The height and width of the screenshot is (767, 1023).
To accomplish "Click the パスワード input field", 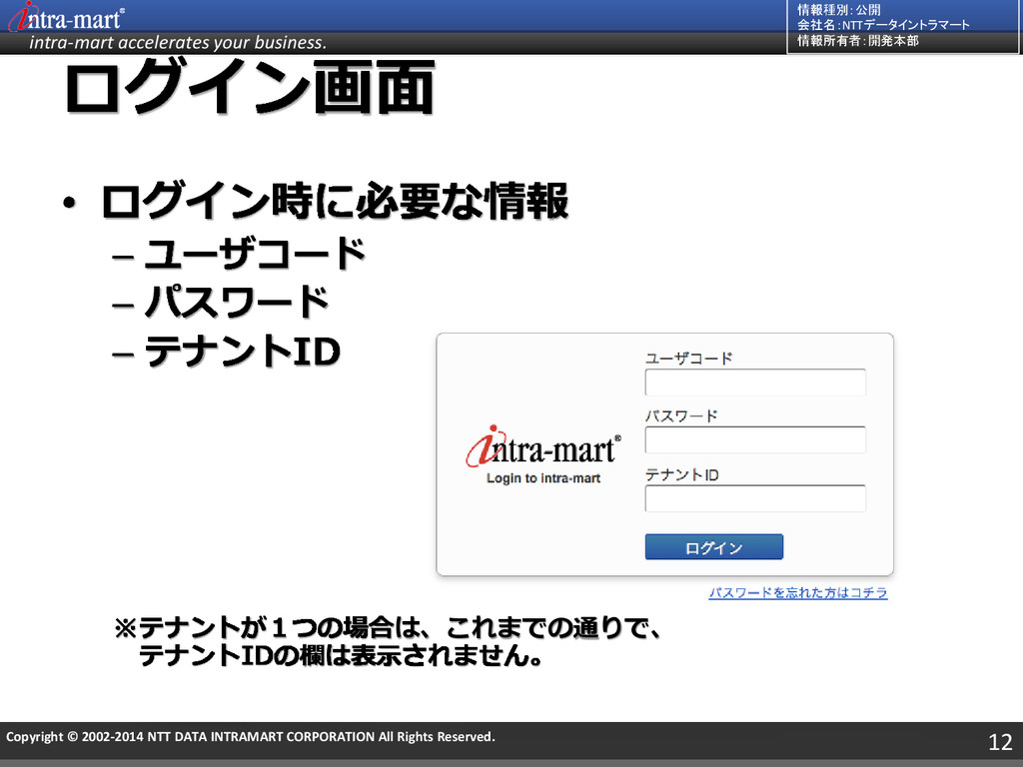I will pos(755,440).
